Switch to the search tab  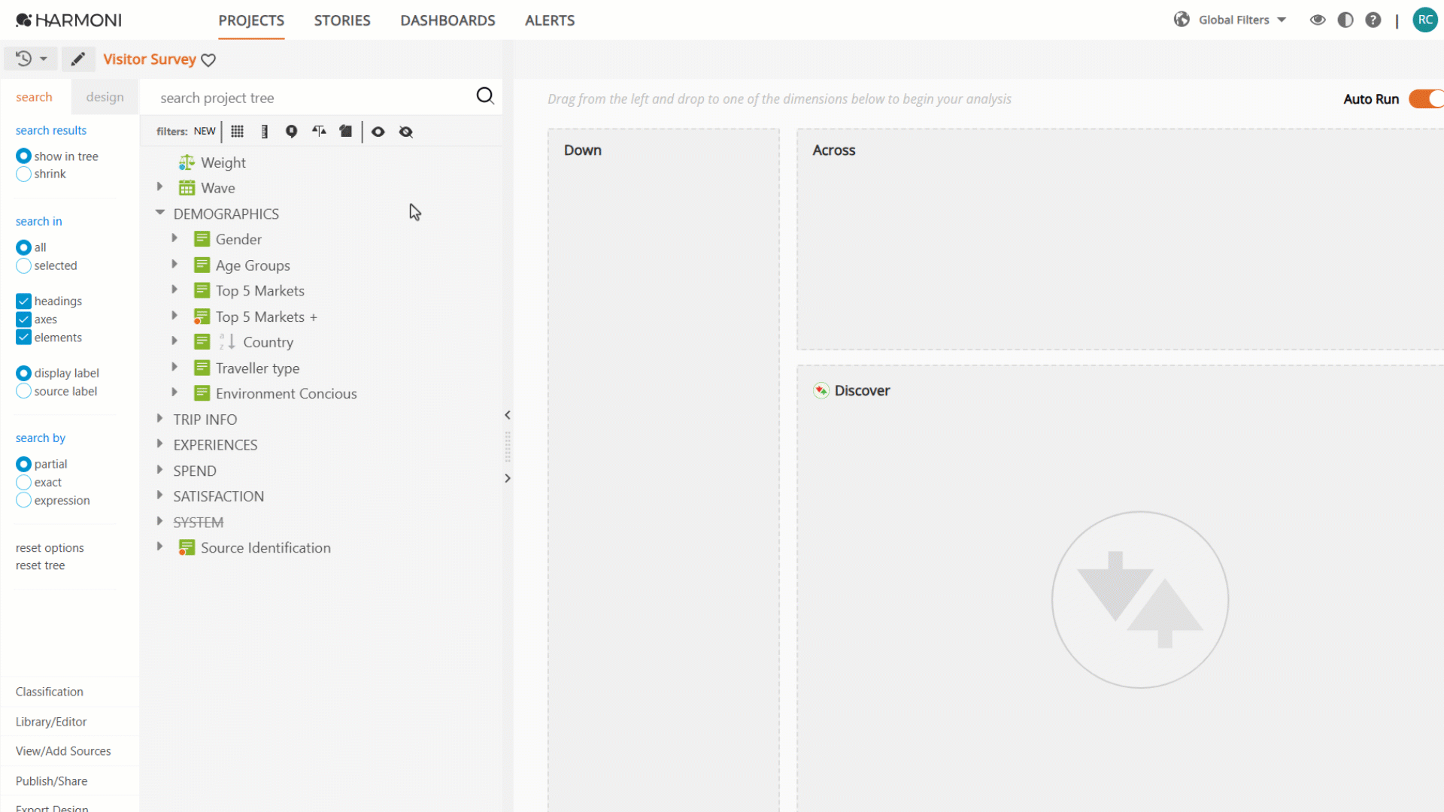point(35,97)
